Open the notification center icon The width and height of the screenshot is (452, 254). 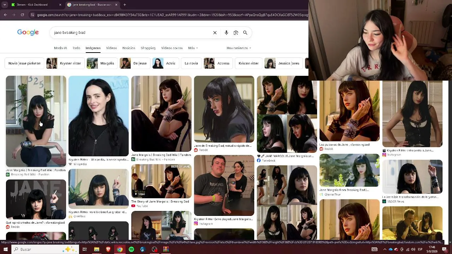(445, 249)
